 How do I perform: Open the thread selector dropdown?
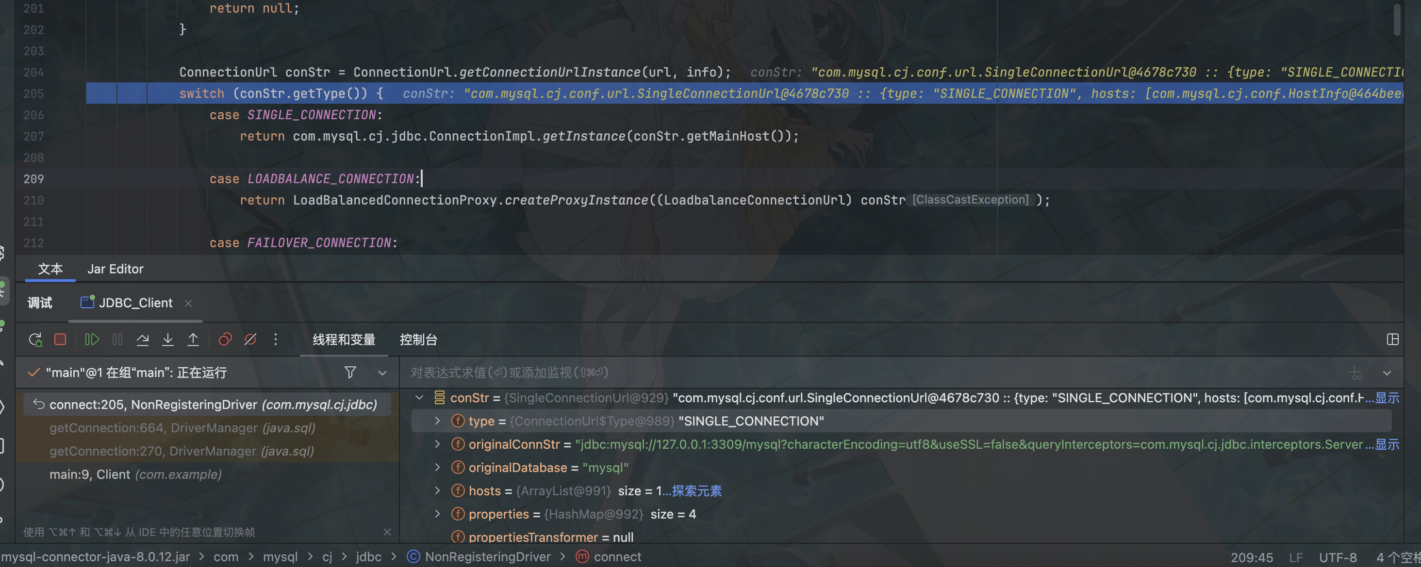click(382, 373)
